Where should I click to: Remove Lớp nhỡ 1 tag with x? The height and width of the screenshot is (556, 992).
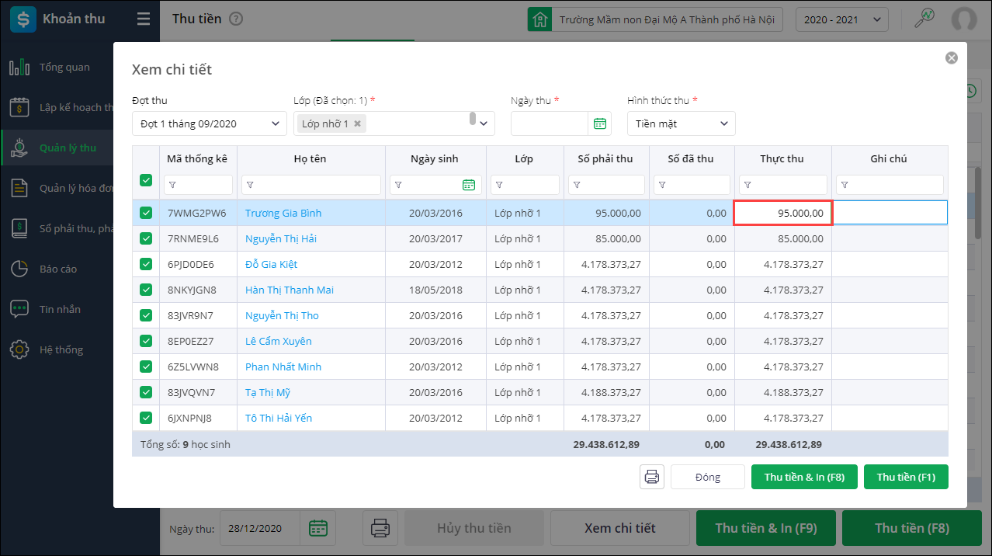pos(357,123)
